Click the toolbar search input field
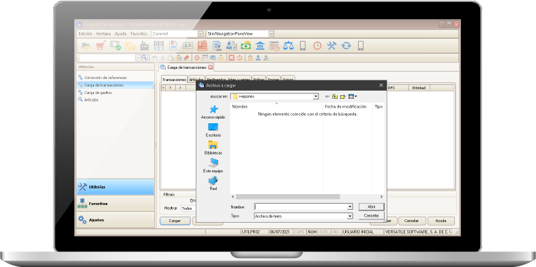 (107, 58)
